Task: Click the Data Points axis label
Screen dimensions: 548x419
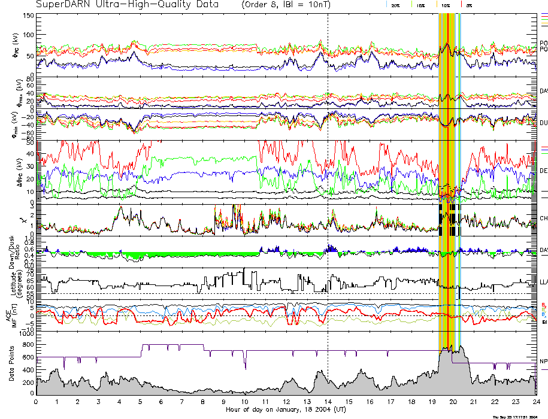Action: tap(11, 363)
